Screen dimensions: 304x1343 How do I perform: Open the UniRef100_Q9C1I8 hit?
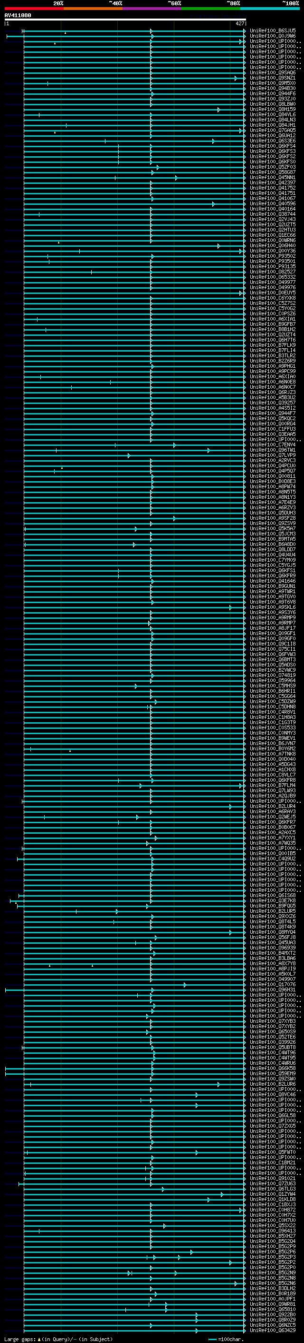click(272, 644)
